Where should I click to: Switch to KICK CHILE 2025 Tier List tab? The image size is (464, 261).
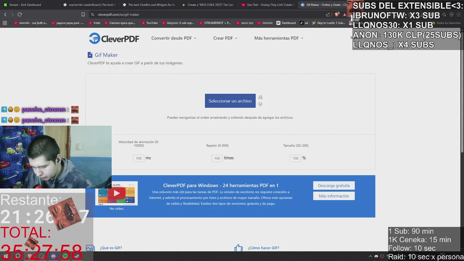[208, 5]
